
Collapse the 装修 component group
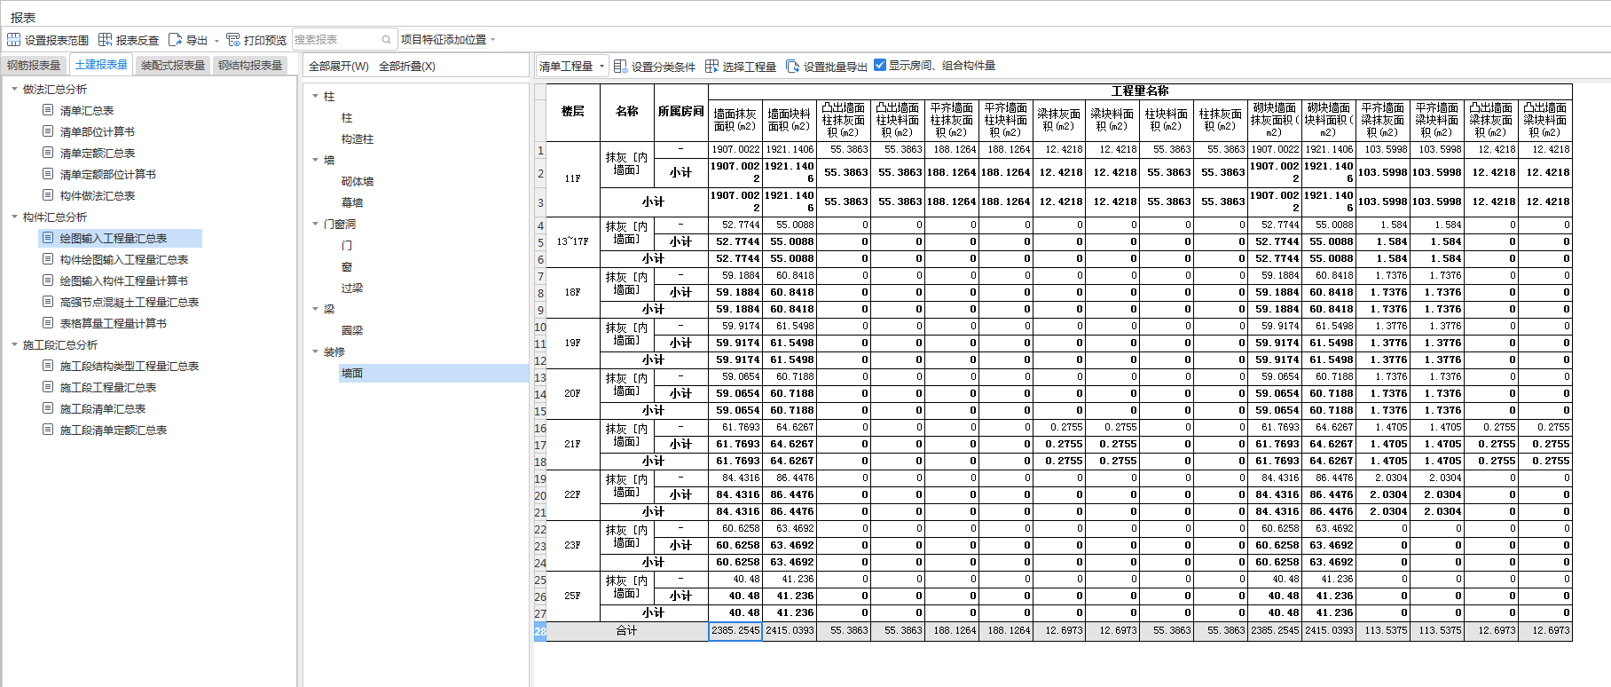point(315,351)
